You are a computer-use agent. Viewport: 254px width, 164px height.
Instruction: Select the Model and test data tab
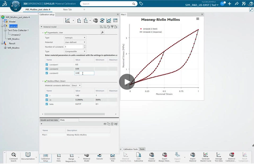pos(49,120)
